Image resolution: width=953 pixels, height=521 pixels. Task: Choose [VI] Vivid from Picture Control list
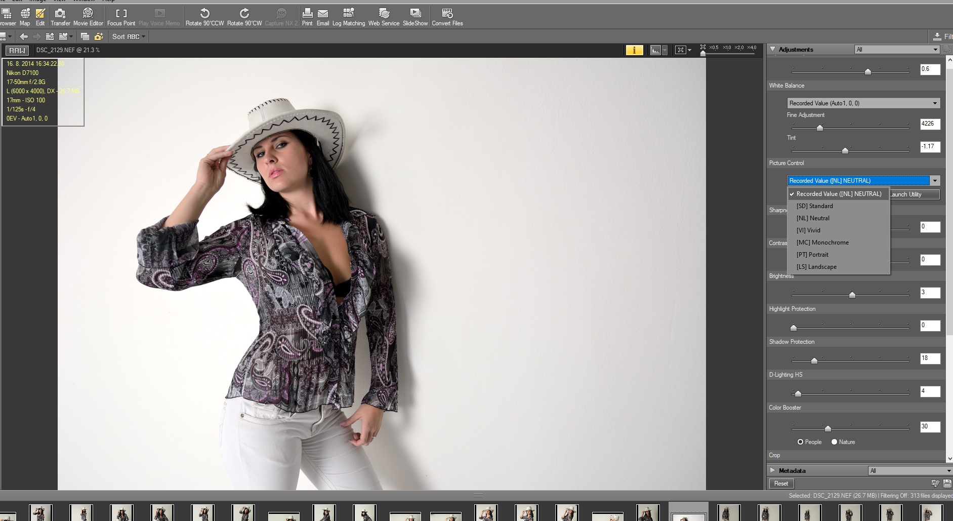808,230
